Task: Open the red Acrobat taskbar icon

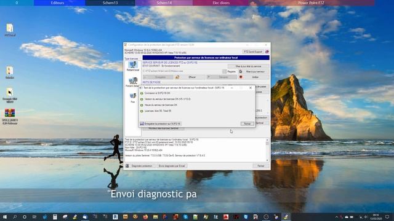Action: click(x=226, y=217)
